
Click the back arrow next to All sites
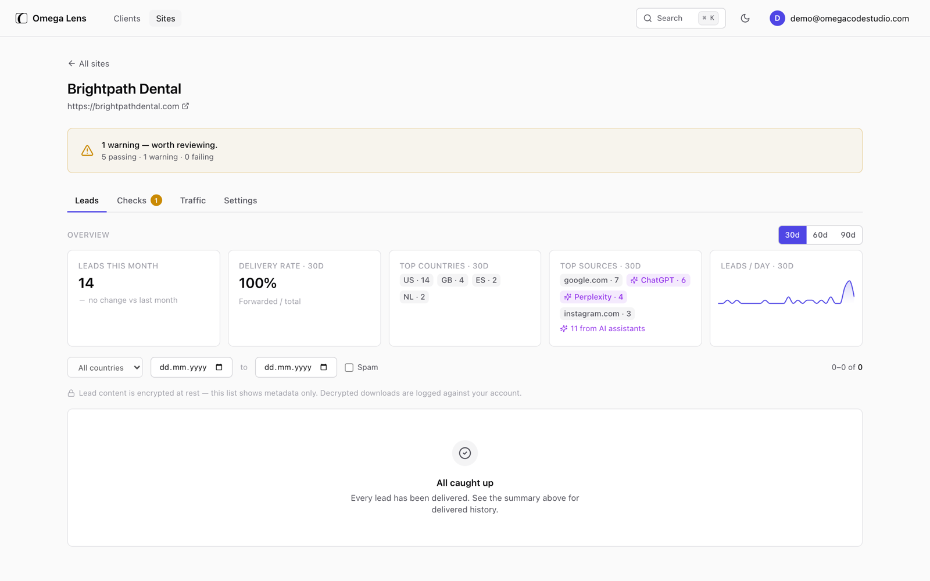[71, 63]
